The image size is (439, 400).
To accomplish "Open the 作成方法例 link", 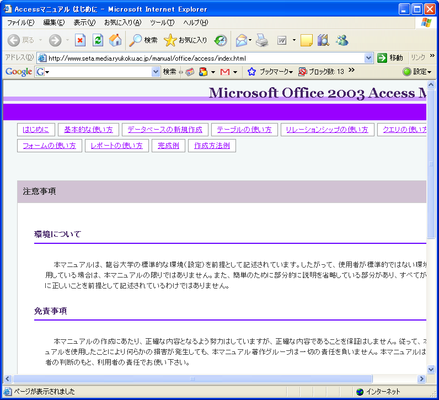I will (x=212, y=146).
